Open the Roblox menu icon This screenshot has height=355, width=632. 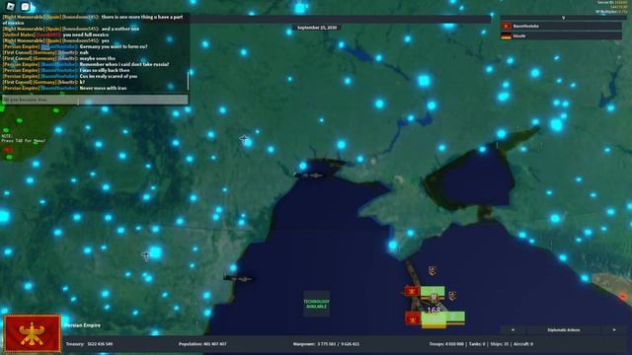coord(10,6)
